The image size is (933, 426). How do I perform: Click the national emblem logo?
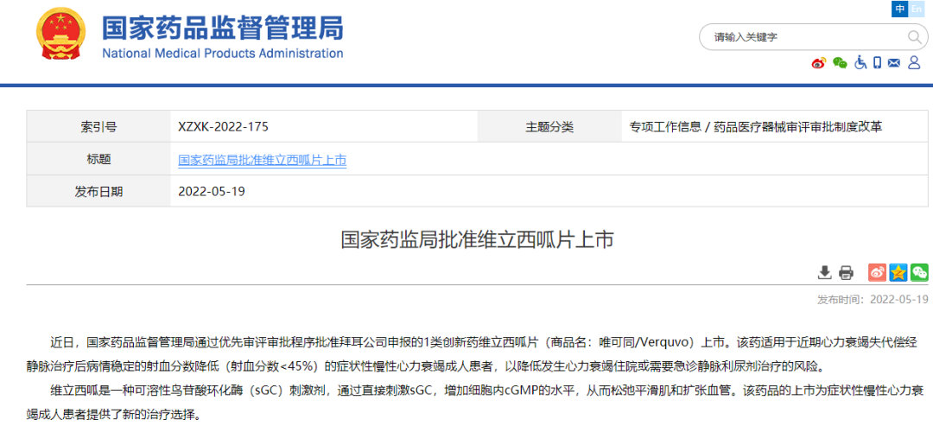coord(60,34)
